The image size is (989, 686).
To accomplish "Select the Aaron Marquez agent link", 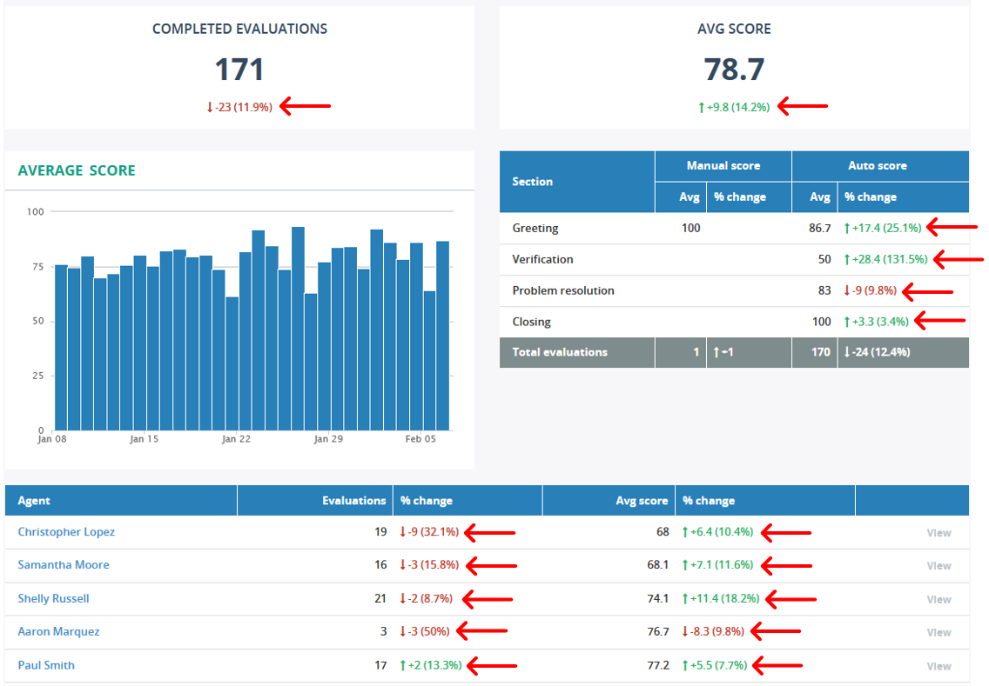I will point(58,632).
